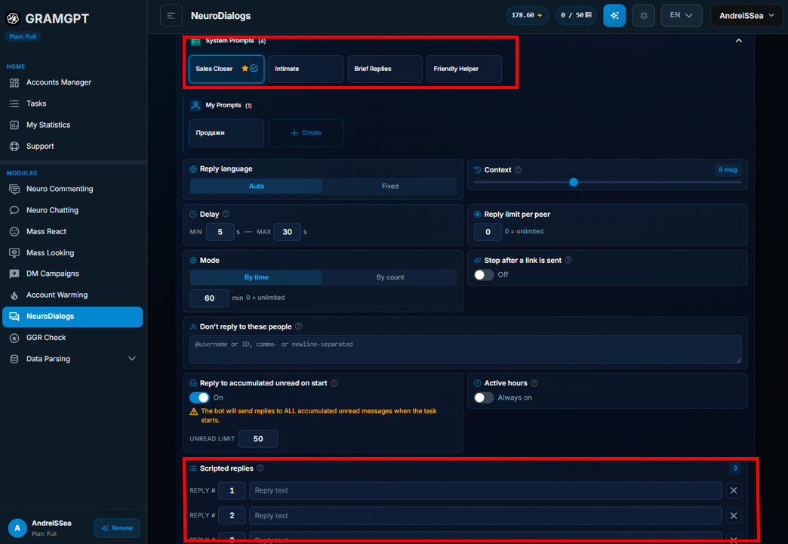Image resolution: width=788 pixels, height=544 pixels.
Task: Click the Support lifebuoy icon
Action: pyautogui.click(x=14, y=147)
